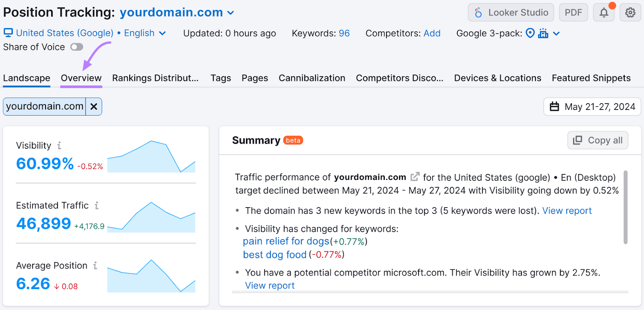Click the Visibility info icon
Viewport: 644px width, 310px height.
coord(59,146)
